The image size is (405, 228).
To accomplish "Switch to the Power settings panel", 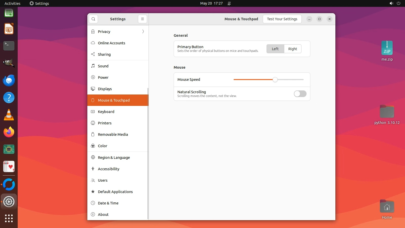I will [103, 78].
